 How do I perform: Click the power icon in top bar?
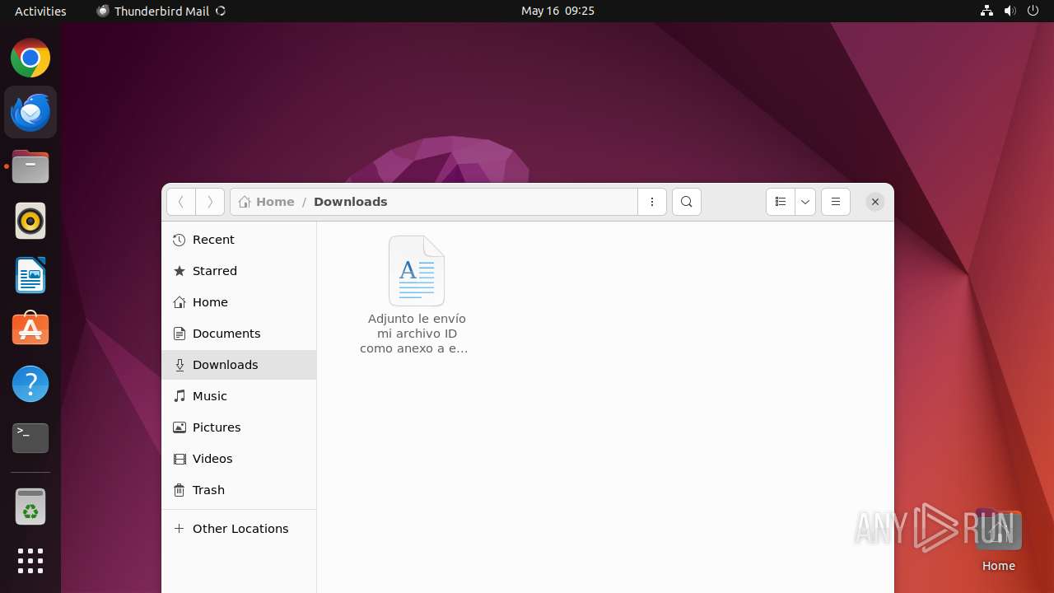point(1033,11)
